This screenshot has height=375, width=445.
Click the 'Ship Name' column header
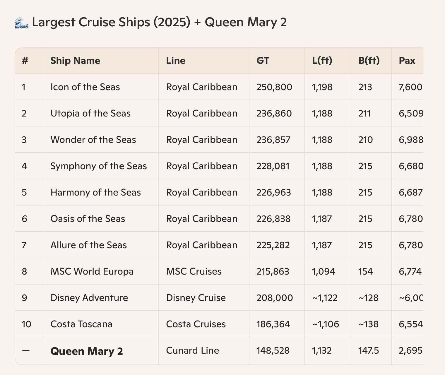[x=75, y=61]
